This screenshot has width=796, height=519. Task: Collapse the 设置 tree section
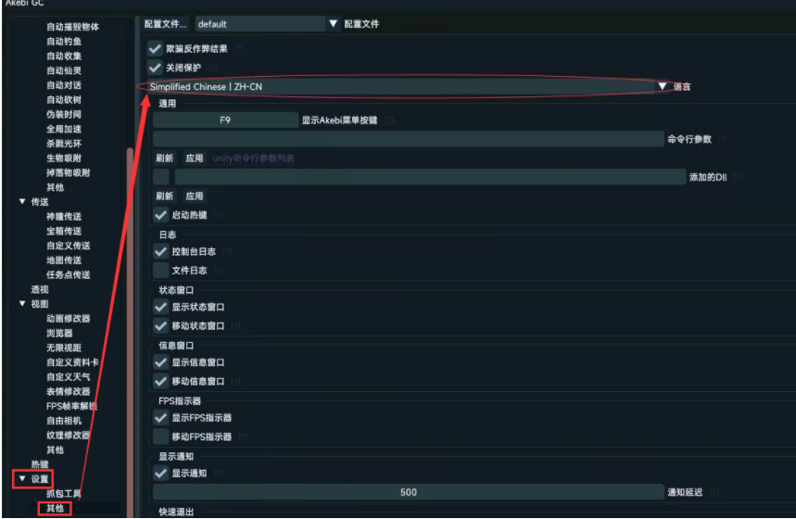point(22,478)
